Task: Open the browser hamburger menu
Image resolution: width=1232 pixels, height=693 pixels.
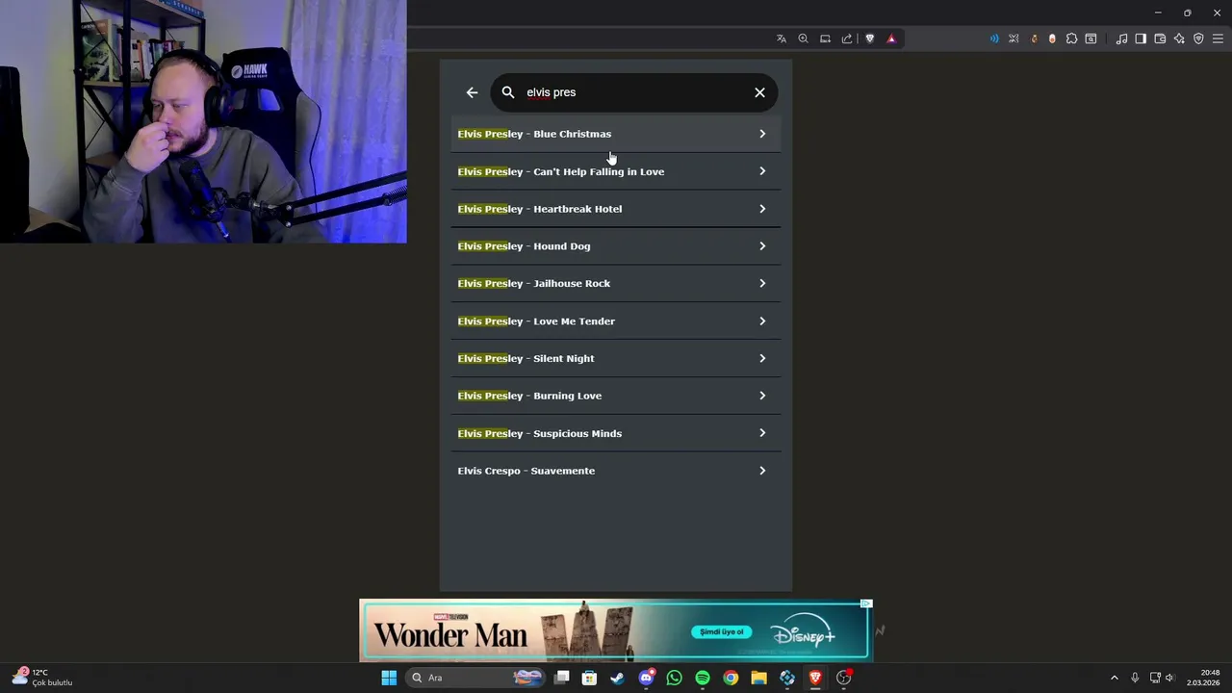Action: pyautogui.click(x=1218, y=38)
